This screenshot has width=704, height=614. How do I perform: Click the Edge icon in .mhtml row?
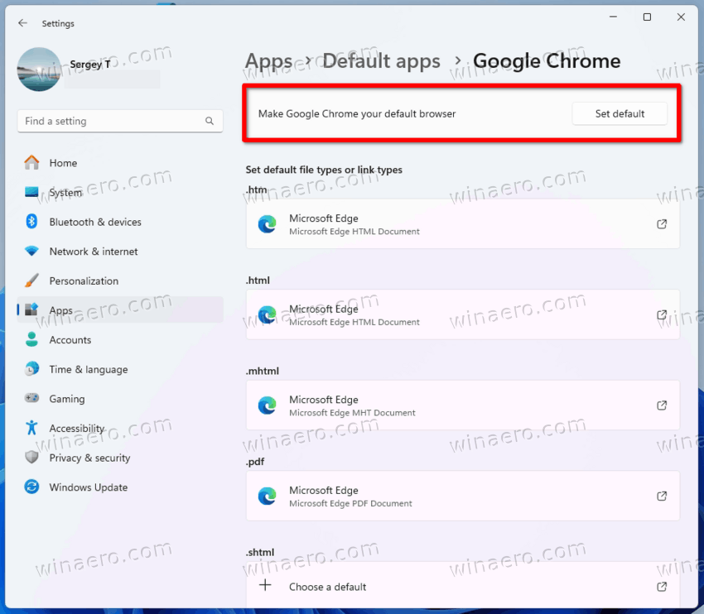pyautogui.click(x=268, y=405)
